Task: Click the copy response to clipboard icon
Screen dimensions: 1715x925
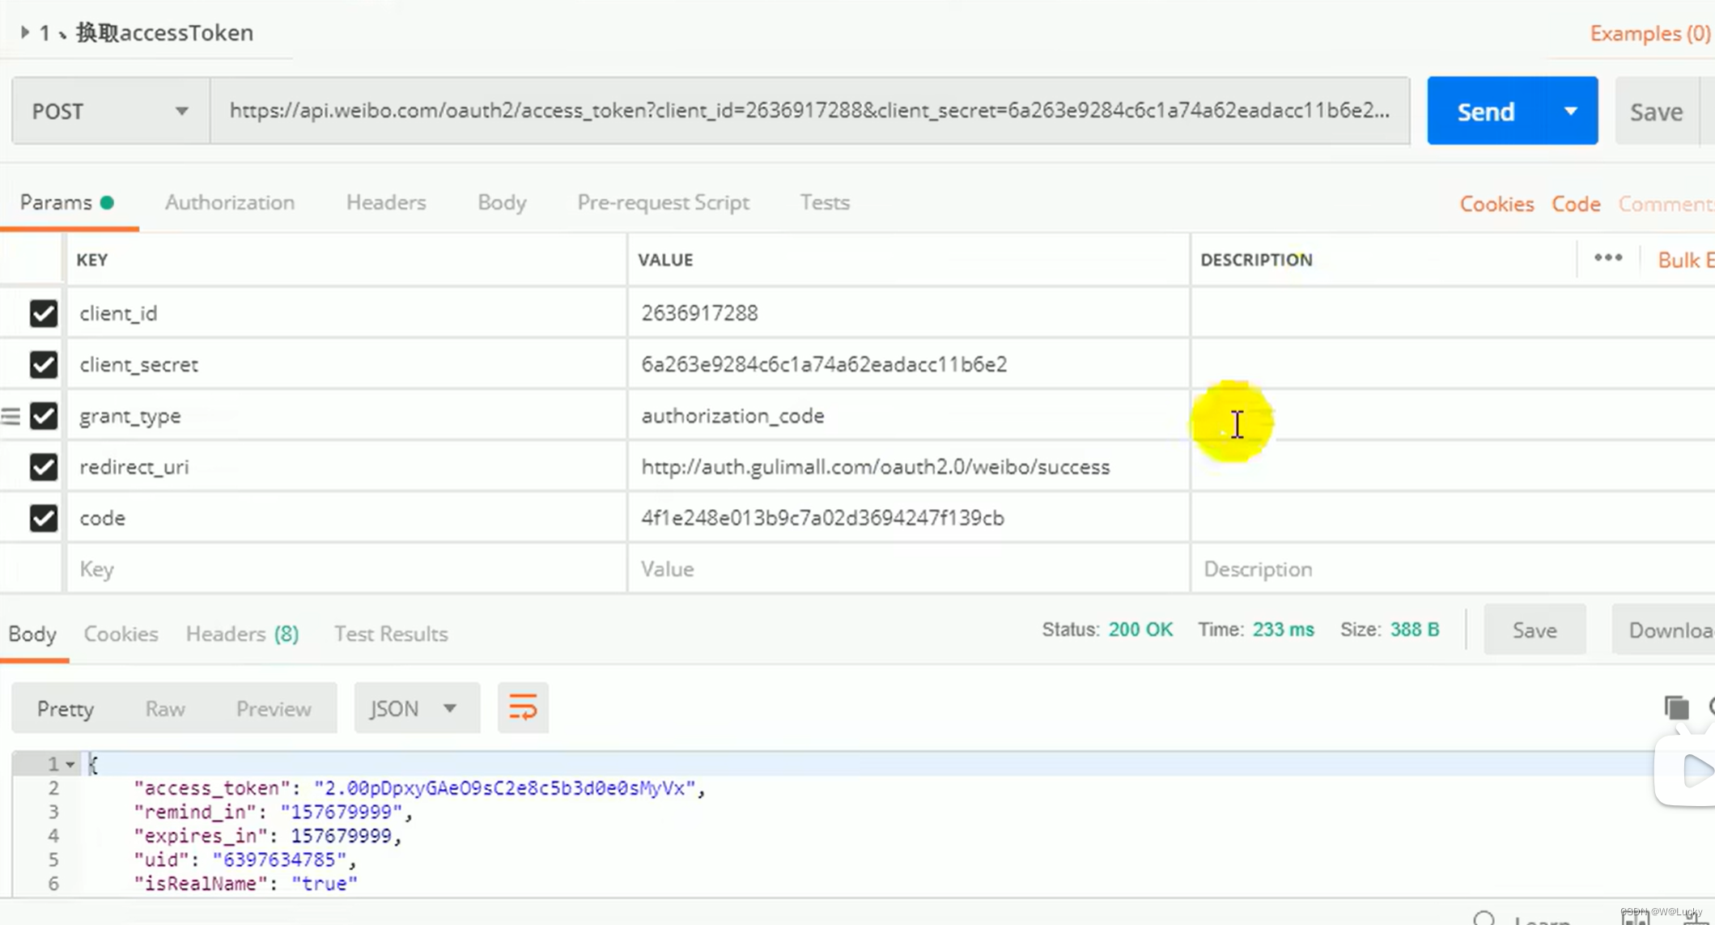Action: click(x=1676, y=708)
